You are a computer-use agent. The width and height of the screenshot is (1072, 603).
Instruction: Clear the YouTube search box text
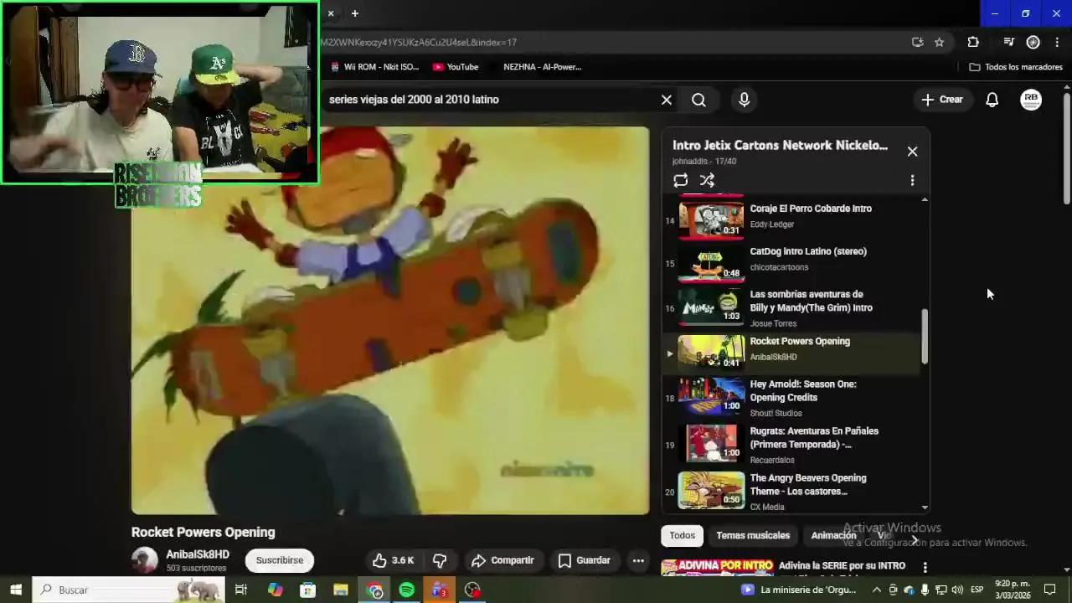667,100
